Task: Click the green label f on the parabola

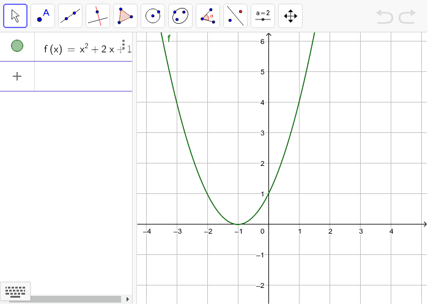Action: [x=169, y=39]
